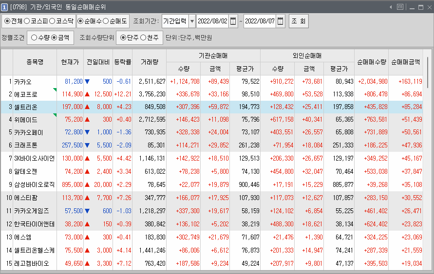Viewport: 434px width, 274px height.
Task: Select the 코스피 radio button
Action: 27,21
